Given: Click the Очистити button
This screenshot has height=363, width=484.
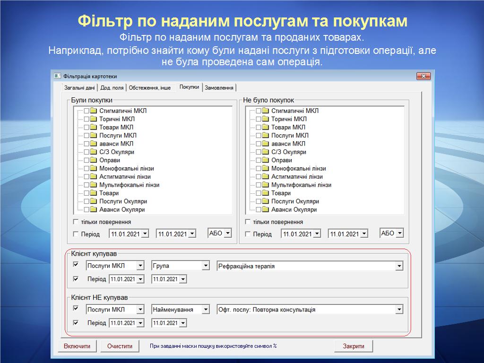Looking at the screenshot, I should (x=120, y=346).
